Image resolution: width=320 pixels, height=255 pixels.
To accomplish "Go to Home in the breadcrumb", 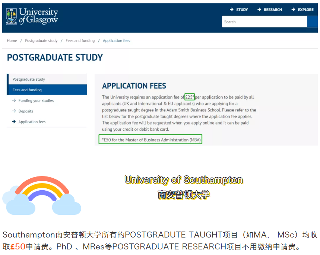I will [x=12, y=41].
